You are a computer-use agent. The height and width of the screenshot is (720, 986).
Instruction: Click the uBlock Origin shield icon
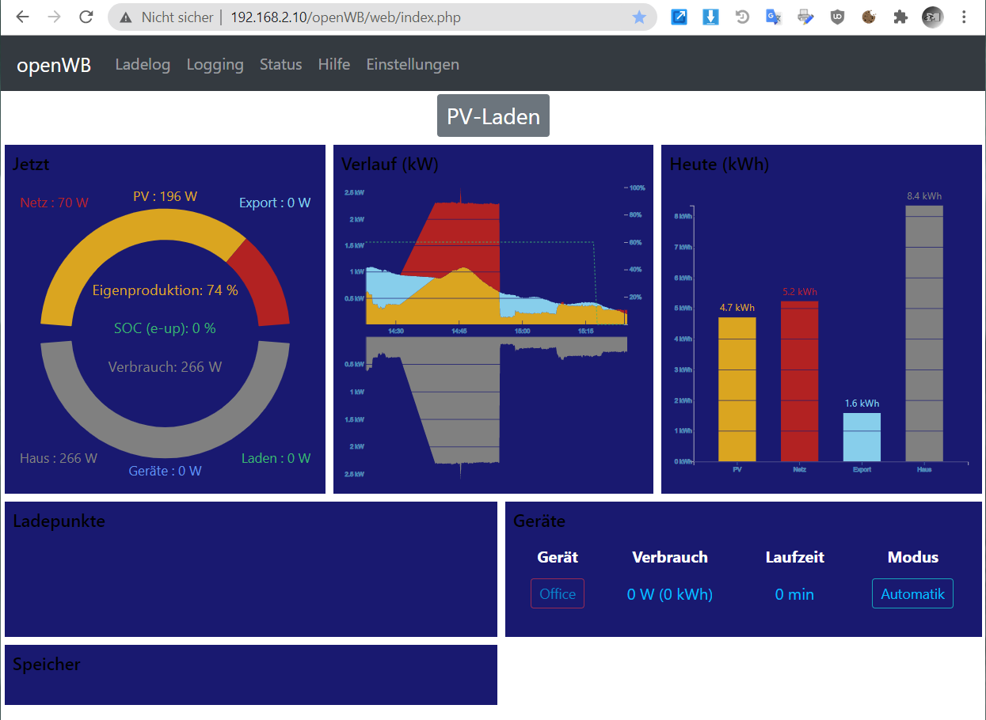(837, 17)
